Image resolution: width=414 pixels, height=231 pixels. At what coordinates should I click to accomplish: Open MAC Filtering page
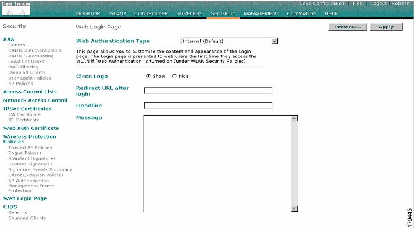pos(23,67)
